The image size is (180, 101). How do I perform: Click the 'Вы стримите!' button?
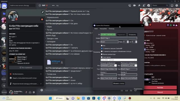click(x=26, y=68)
